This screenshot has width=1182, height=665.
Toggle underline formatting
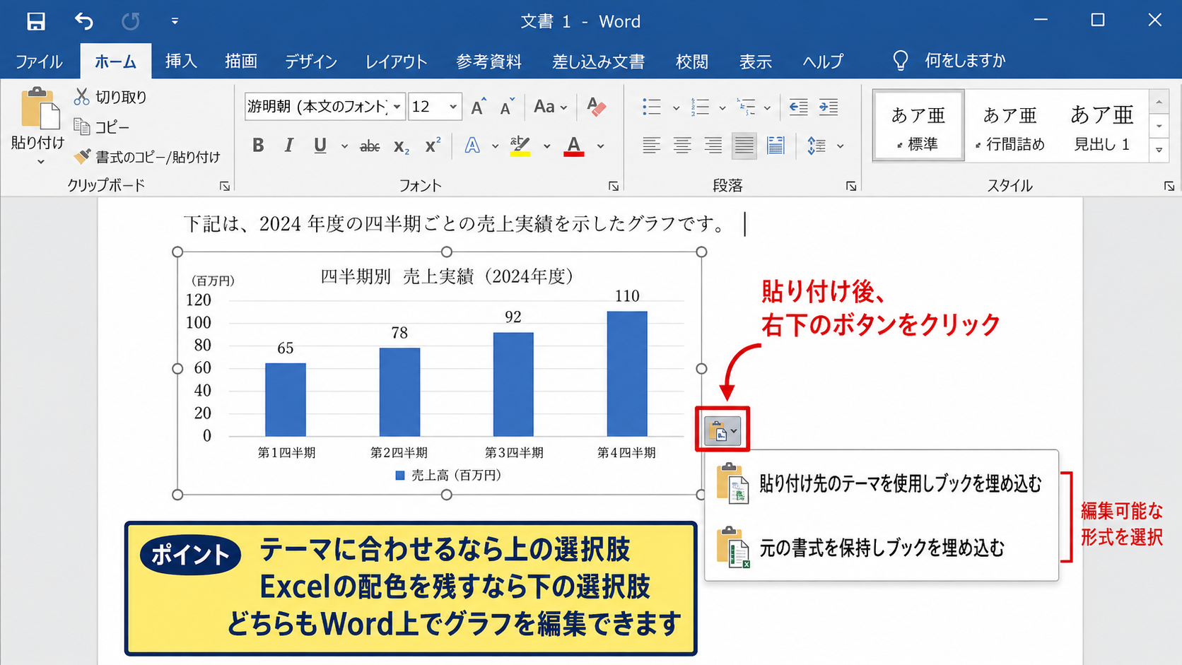tap(320, 146)
